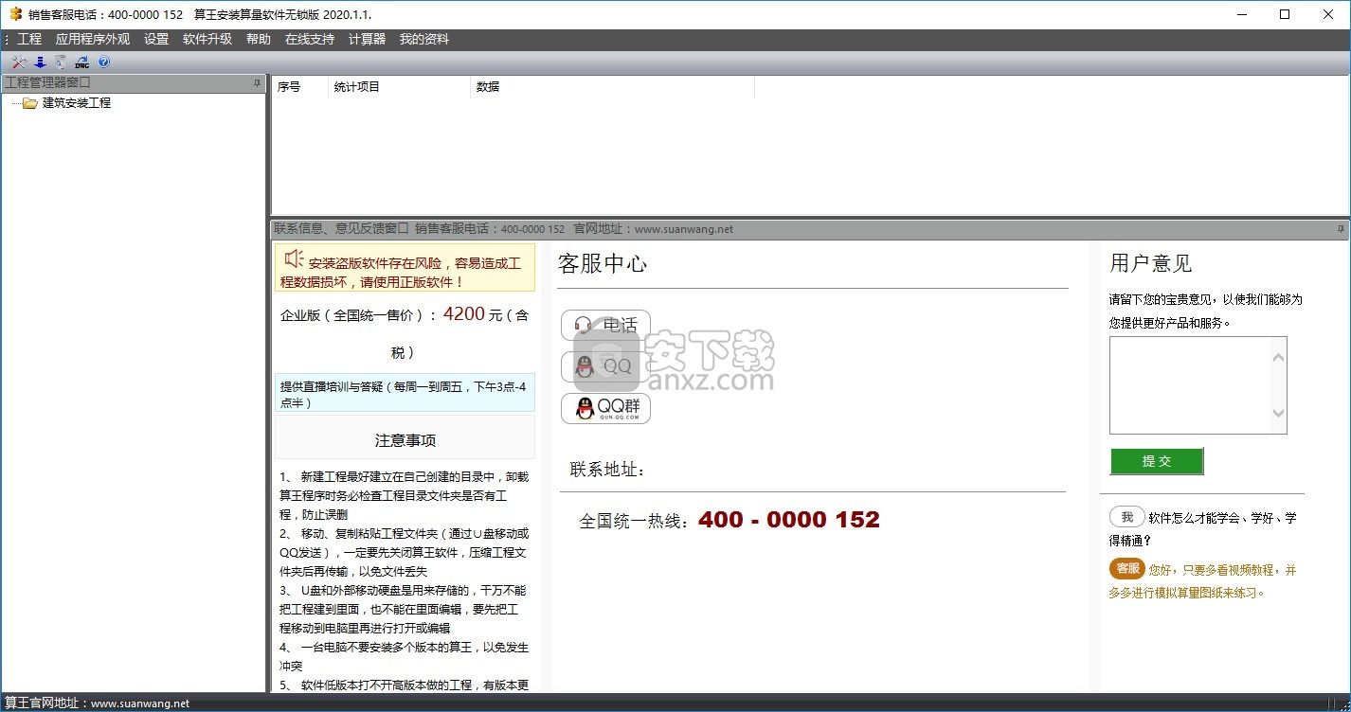This screenshot has height=712, width=1351.
Task: Maximize the application window
Action: (1285, 14)
